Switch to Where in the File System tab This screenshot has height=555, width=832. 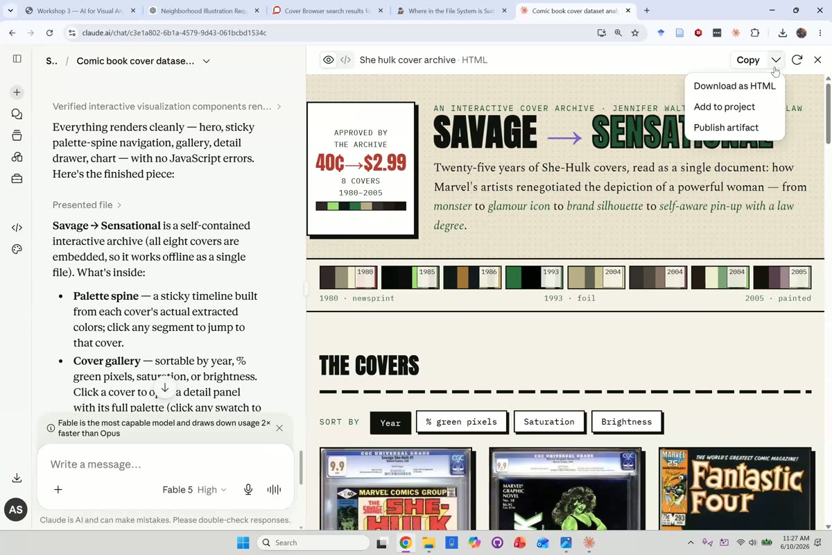452,11
